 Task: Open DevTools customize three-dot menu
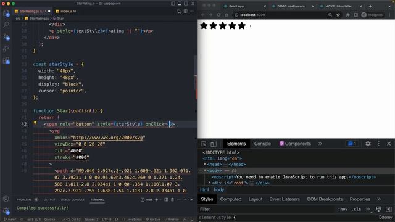(378, 144)
